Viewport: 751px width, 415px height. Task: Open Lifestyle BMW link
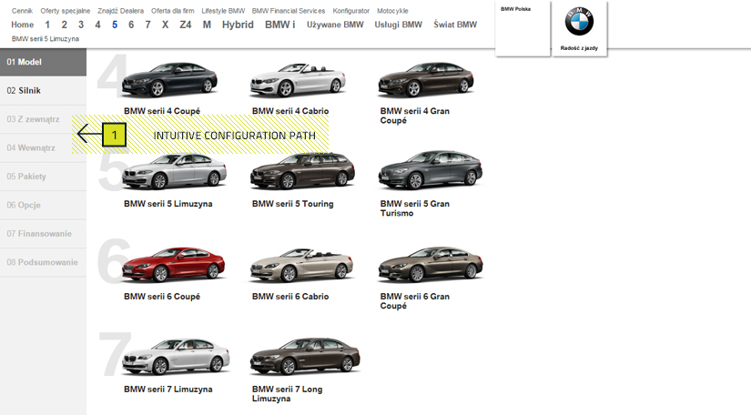(223, 11)
